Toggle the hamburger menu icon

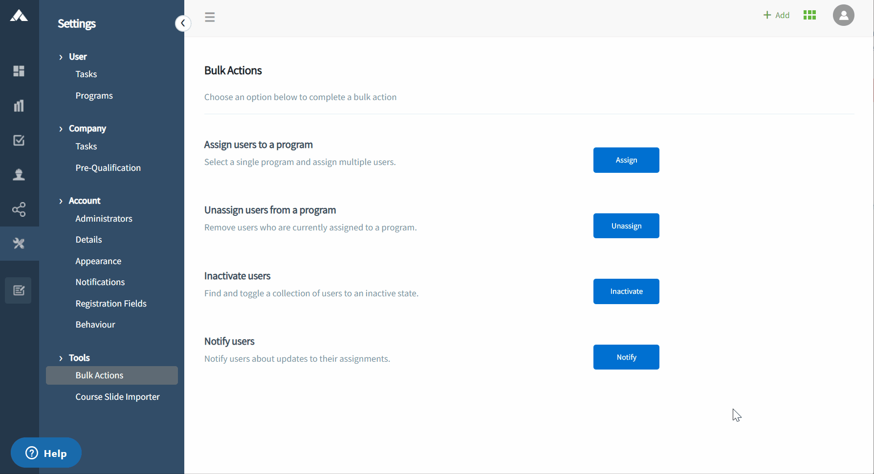point(210,17)
